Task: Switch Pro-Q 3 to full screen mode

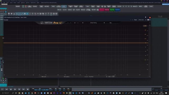Action: (150, 23)
